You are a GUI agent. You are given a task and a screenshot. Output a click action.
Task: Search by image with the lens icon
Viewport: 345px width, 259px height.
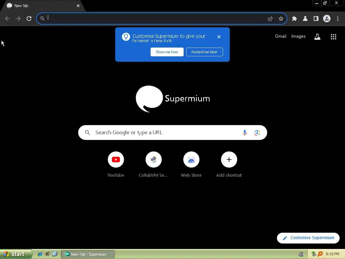pos(257,133)
